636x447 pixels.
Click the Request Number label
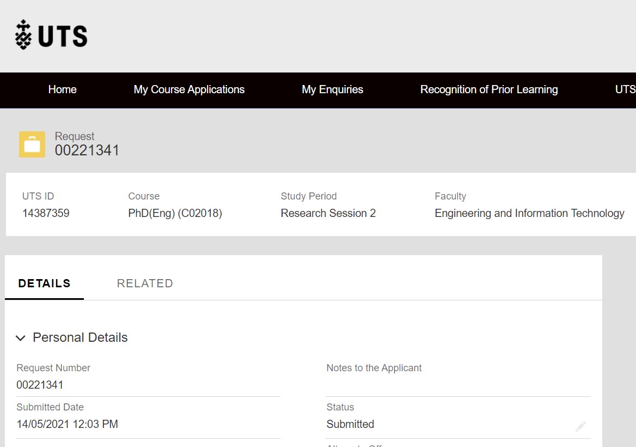click(x=53, y=368)
